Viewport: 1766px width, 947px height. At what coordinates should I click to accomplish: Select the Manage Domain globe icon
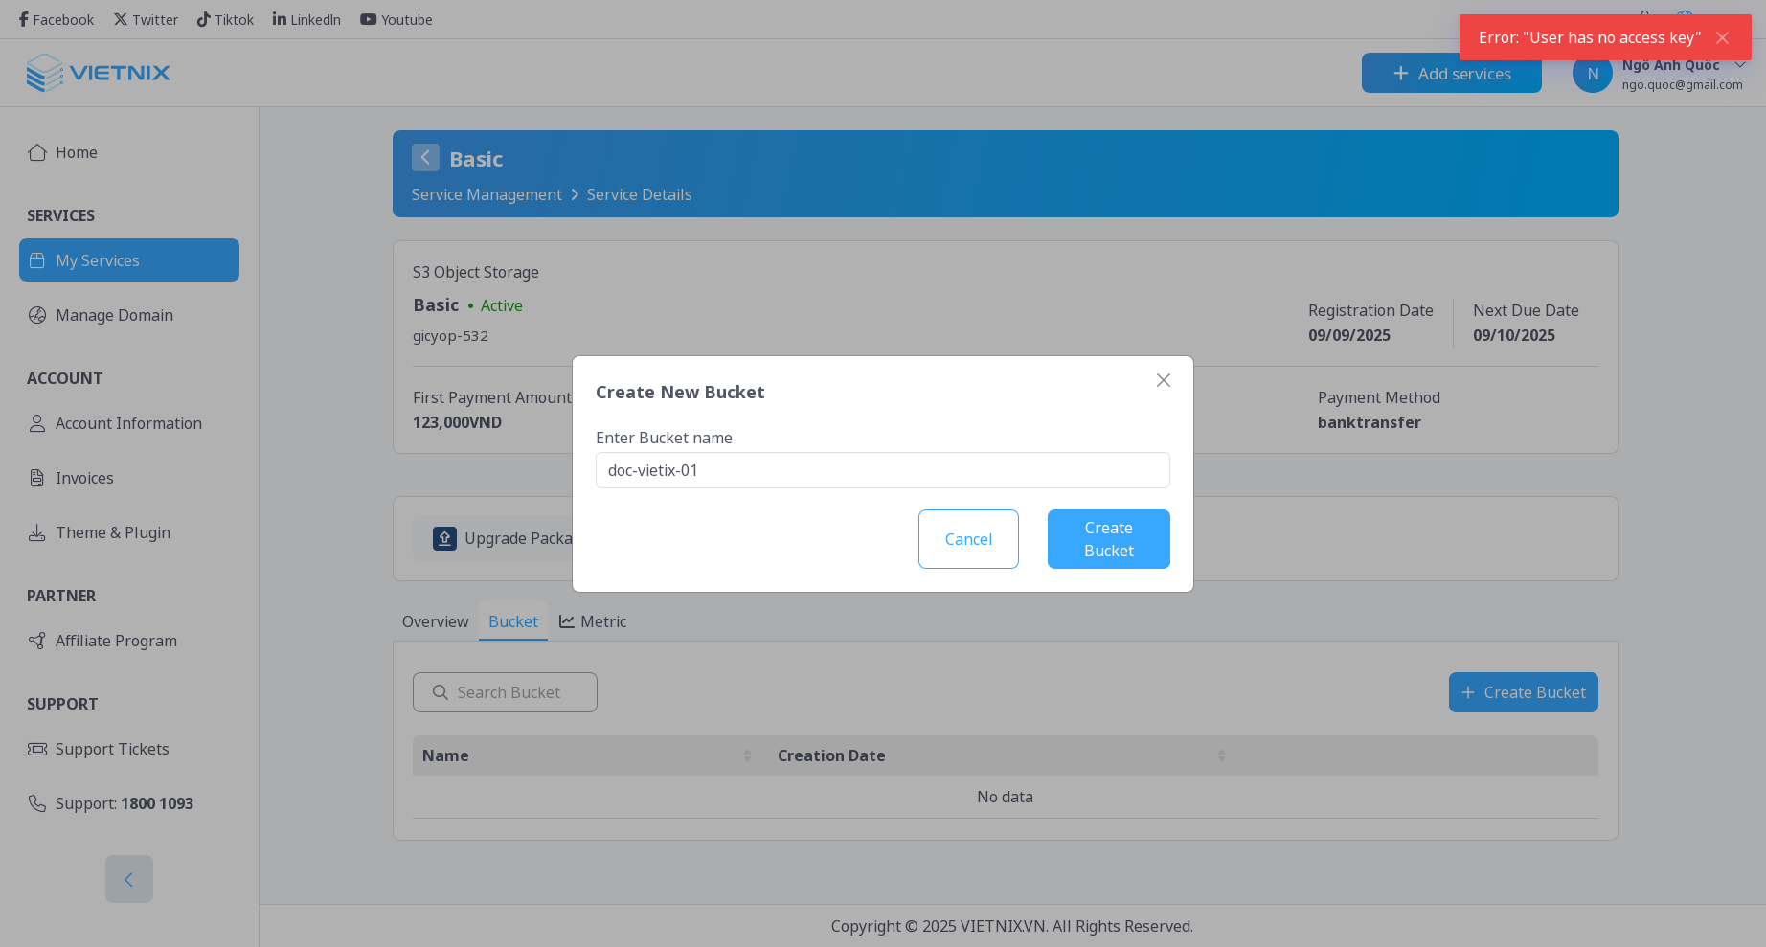[37, 315]
